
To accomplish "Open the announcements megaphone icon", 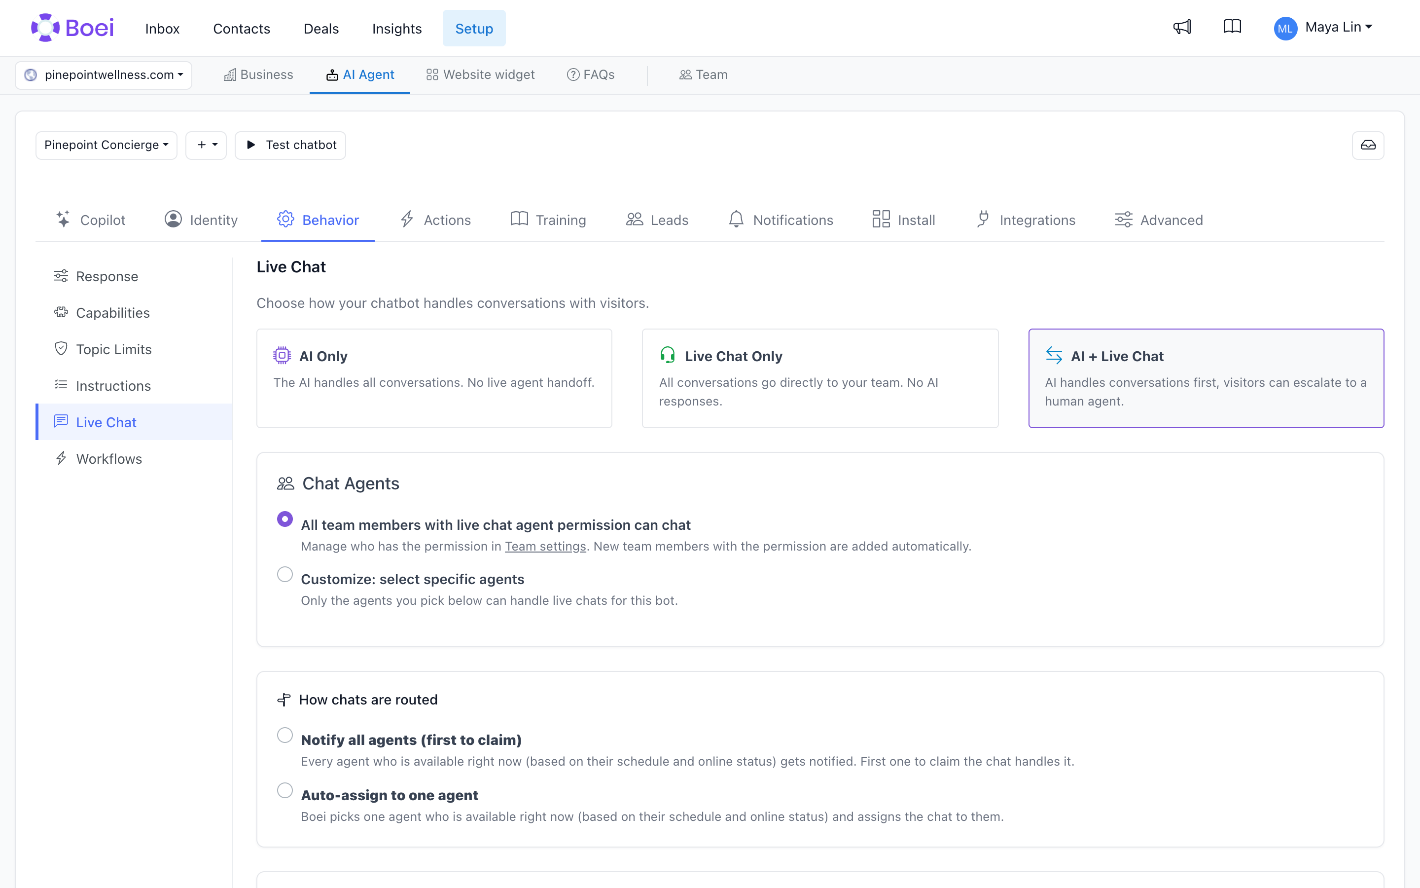I will tap(1182, 27).
